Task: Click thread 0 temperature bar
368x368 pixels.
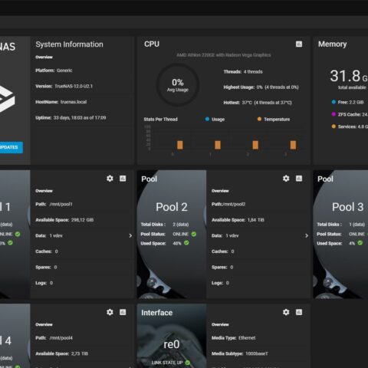Action: click(180, 145)
